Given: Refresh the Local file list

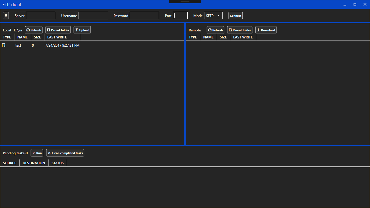Looking at the screenshot, I should point(34,30).
